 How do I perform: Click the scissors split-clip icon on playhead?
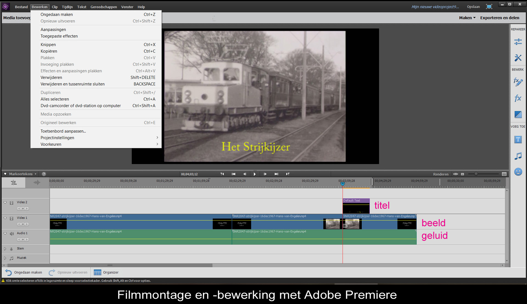coord(345,226)
